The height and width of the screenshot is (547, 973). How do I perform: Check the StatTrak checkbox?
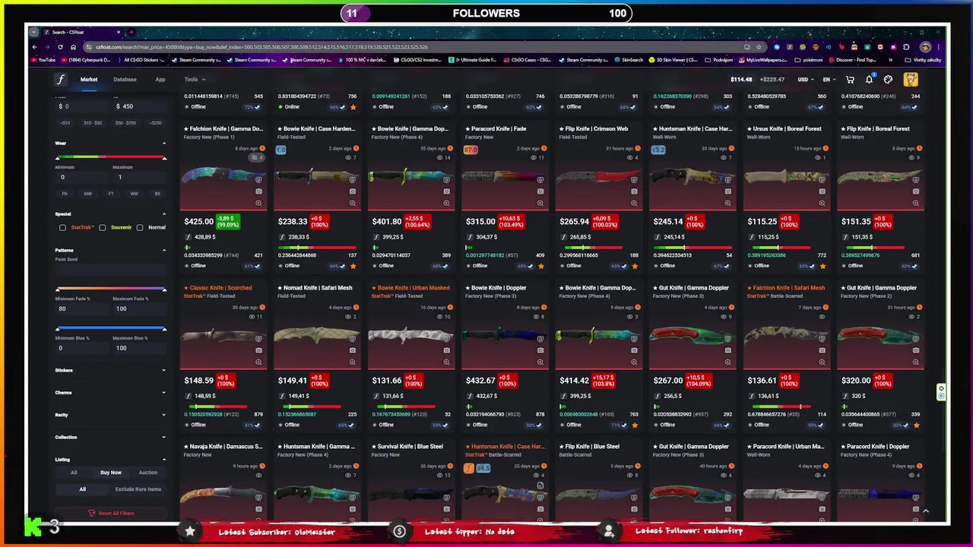(x=62, y=227)
